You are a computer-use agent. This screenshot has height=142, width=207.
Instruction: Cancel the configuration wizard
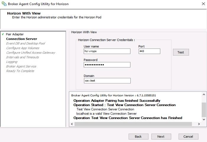coord(188,136)
